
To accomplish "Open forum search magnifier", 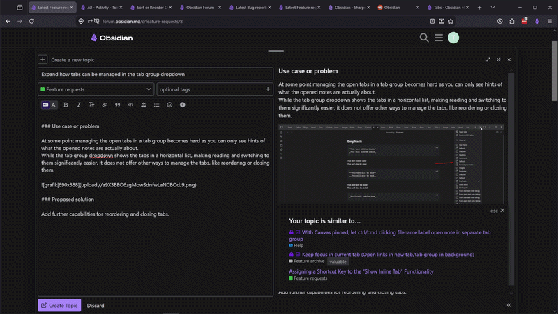I will (x=424, y=38).
